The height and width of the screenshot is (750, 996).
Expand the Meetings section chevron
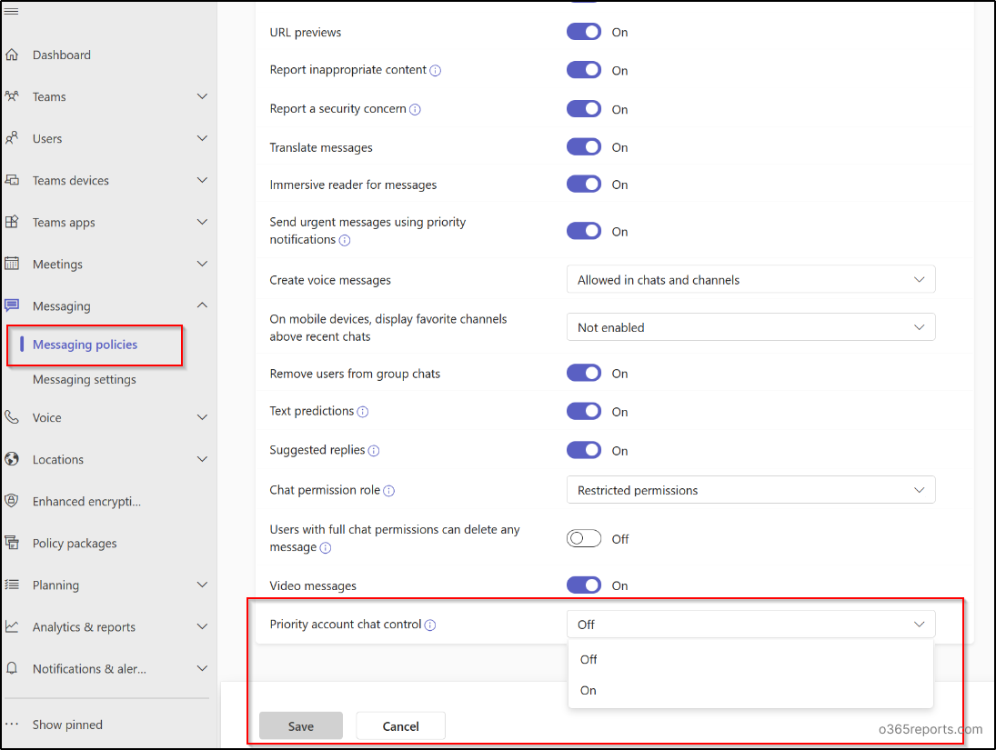(x=202, y=264)
